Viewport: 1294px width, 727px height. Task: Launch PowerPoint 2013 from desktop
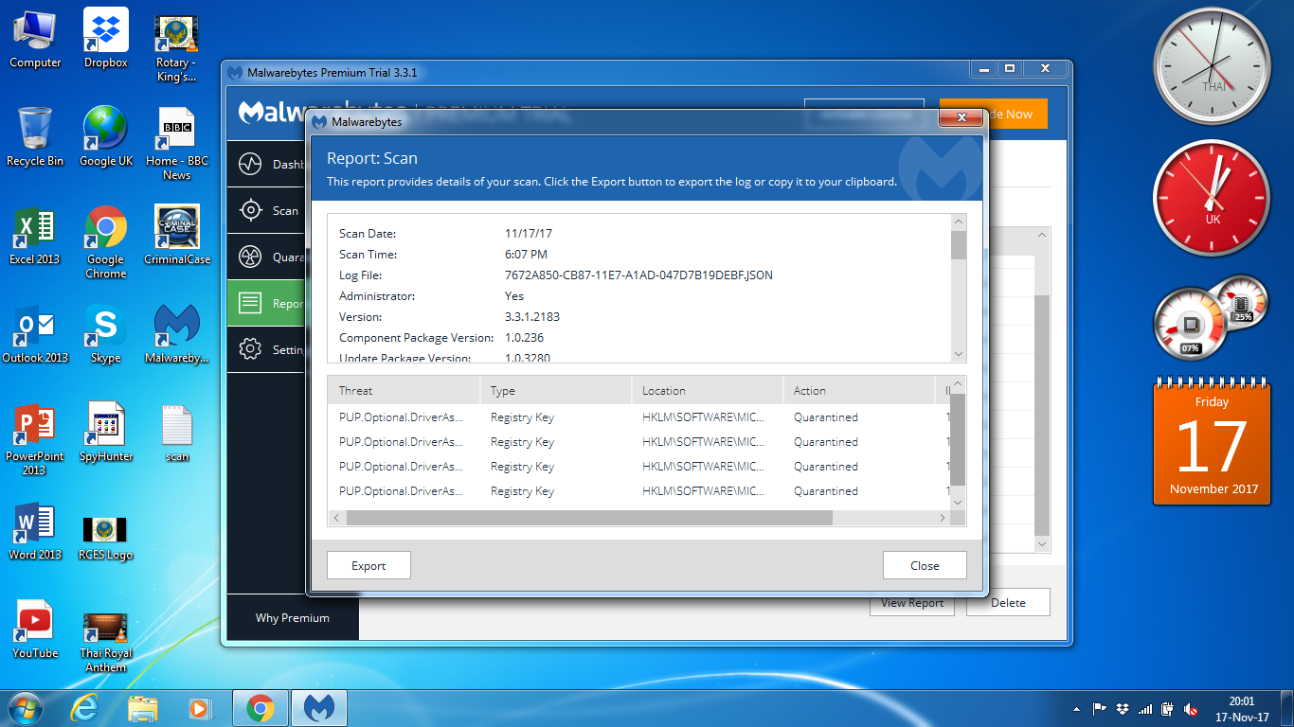click(x=35, y=438)
